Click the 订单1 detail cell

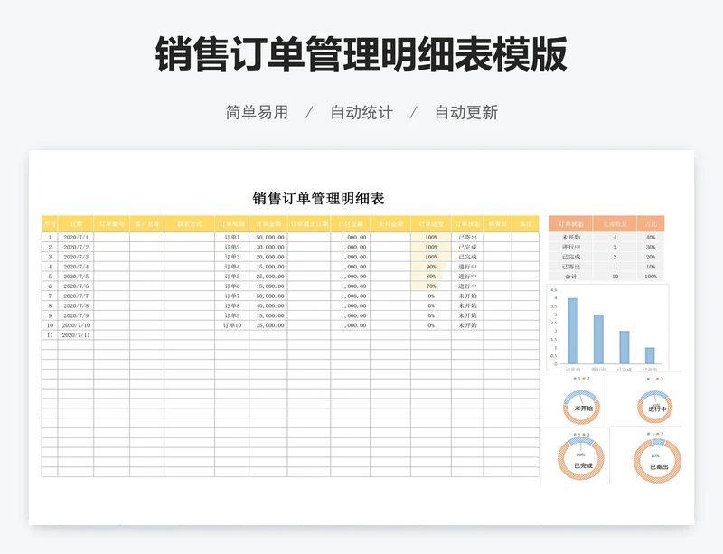click(x=232, y=237)
